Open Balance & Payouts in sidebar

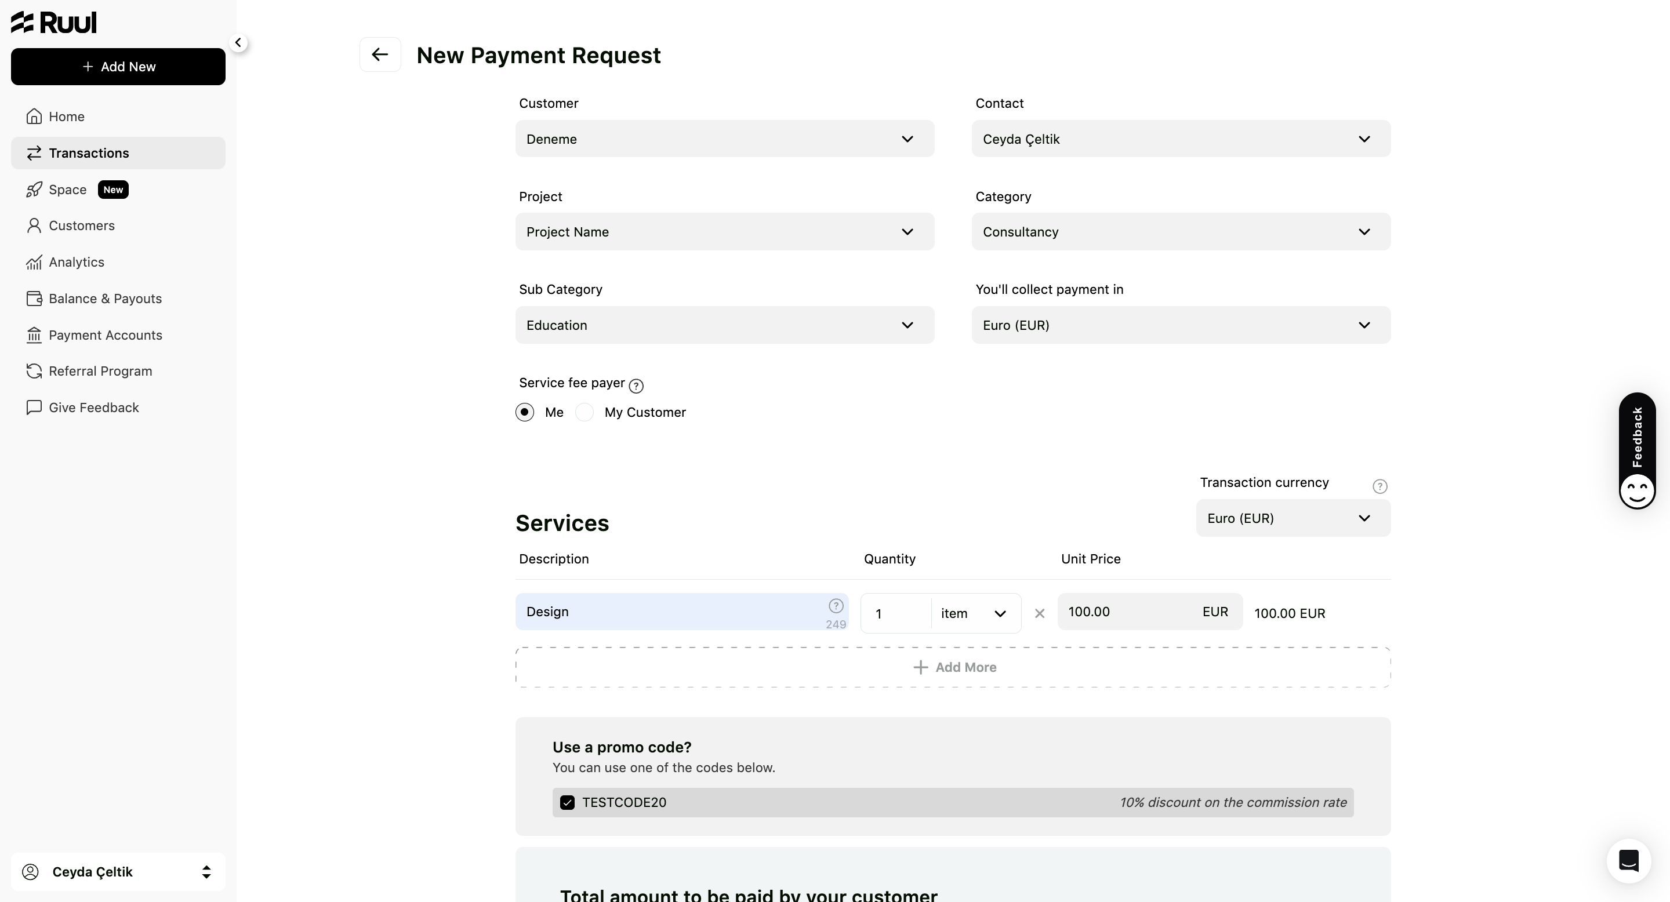118,299
